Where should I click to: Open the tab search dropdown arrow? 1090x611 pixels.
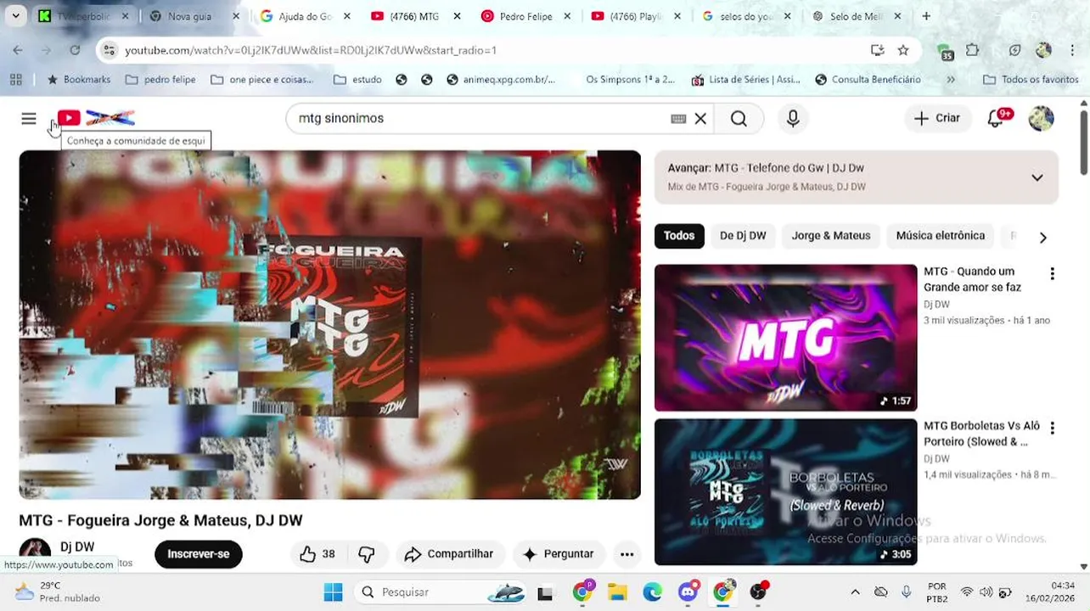point(15,16)
